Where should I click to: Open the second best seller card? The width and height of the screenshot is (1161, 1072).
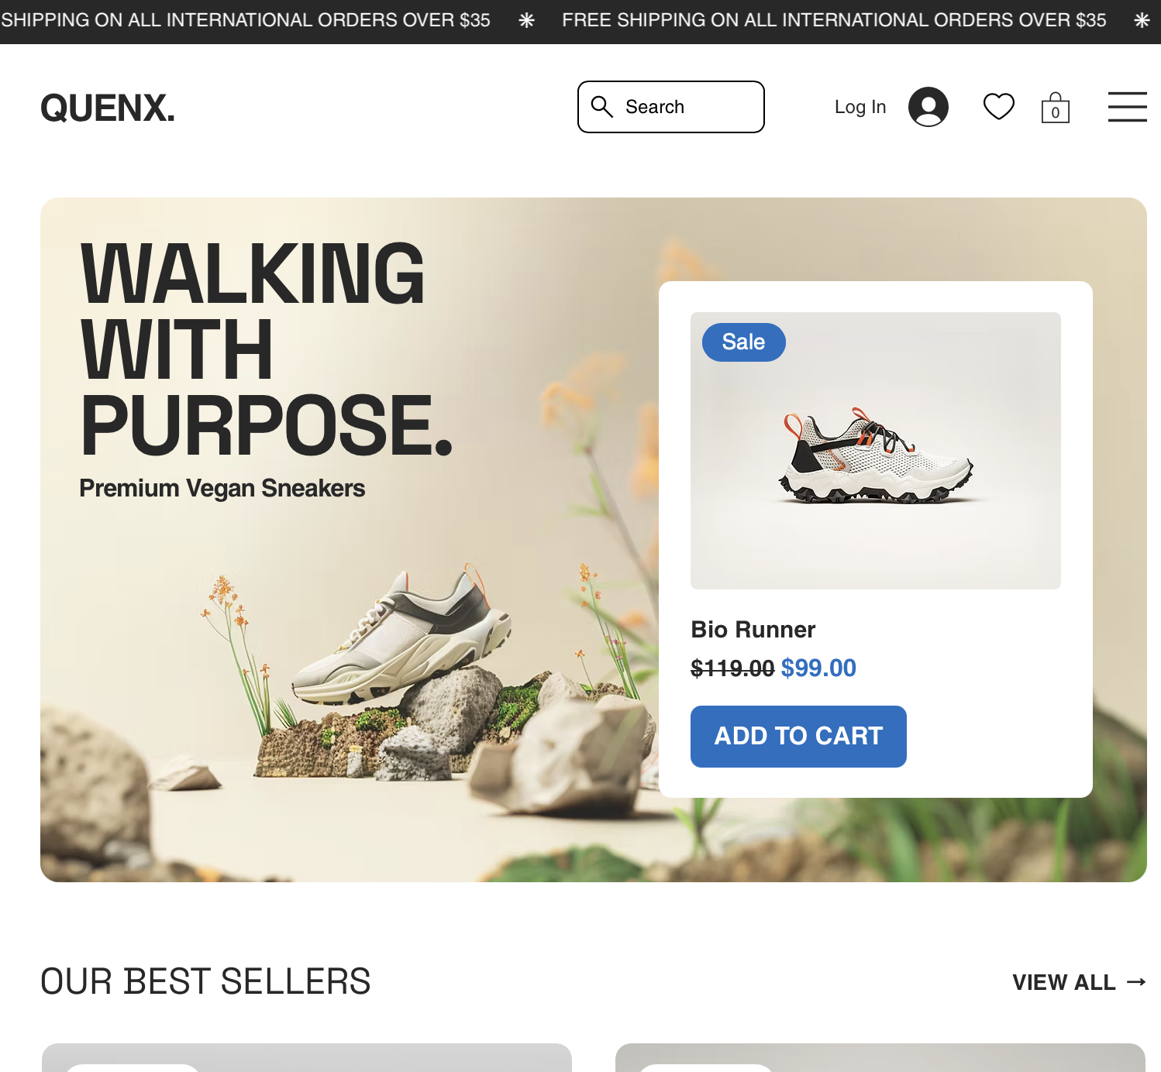pyautogui.click(x=880, y=1058)
